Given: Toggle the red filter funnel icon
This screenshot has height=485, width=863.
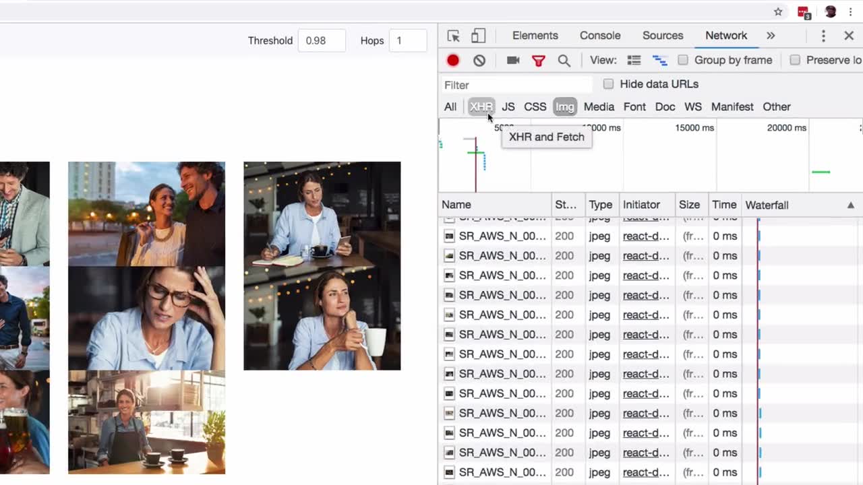Looking at the screenshot, I should coord(538,61).
